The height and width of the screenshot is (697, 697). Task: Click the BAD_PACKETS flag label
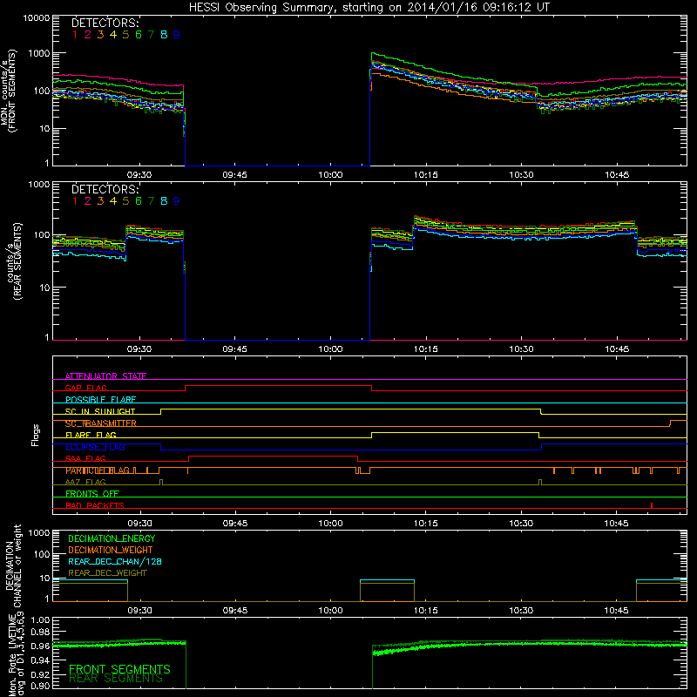(x=95, y=505)
